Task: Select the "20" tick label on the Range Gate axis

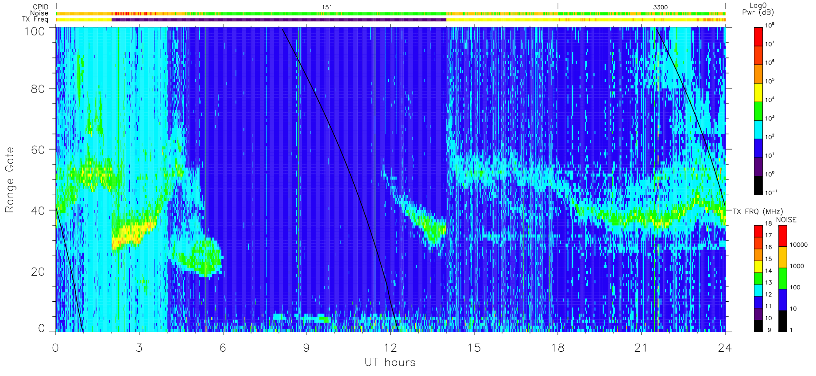Action: (38, 272)
